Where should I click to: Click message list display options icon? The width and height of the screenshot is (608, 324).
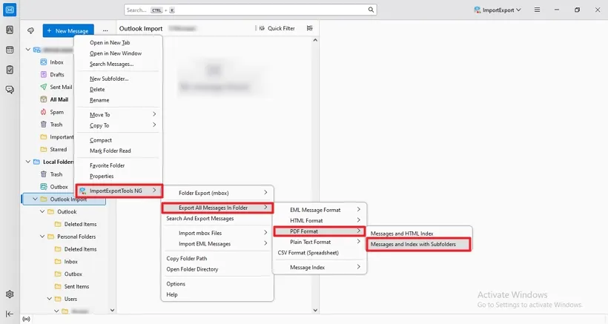309,28
